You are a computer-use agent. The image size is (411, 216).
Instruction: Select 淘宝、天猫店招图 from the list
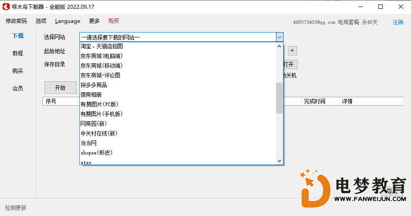point(178,46)
